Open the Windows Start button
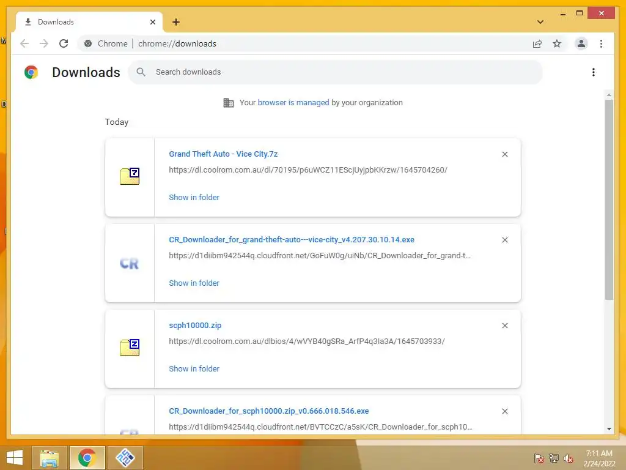 pyautogui.click(x=15, y=458)
